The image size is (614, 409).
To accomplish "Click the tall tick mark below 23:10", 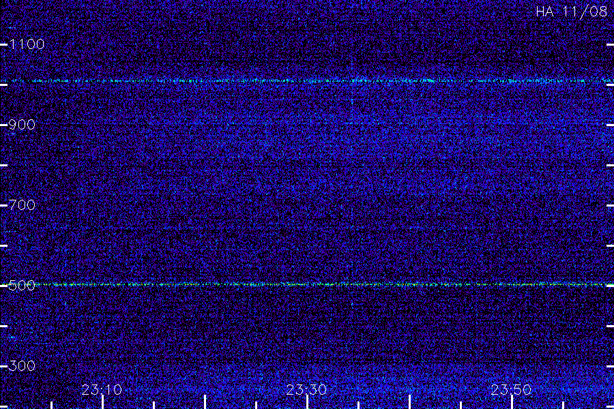I will point(102,402).
